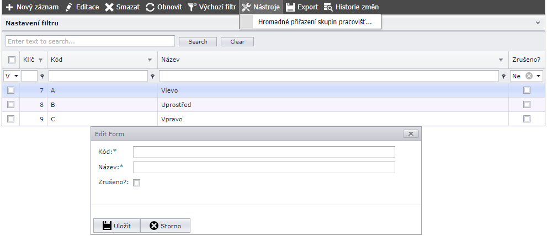Click into the Kód input field
The width and height of the screenshot is (547, 236).
tap(264, 152)
